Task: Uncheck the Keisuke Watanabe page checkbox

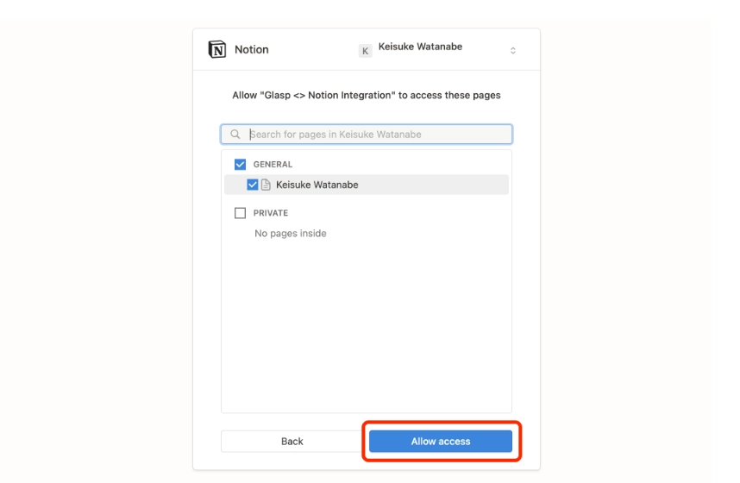Action: [x=253, y=185]
